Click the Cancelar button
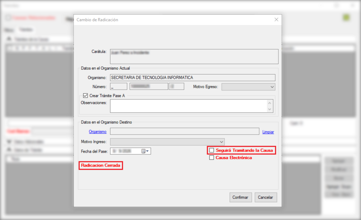 pos(266,197)
